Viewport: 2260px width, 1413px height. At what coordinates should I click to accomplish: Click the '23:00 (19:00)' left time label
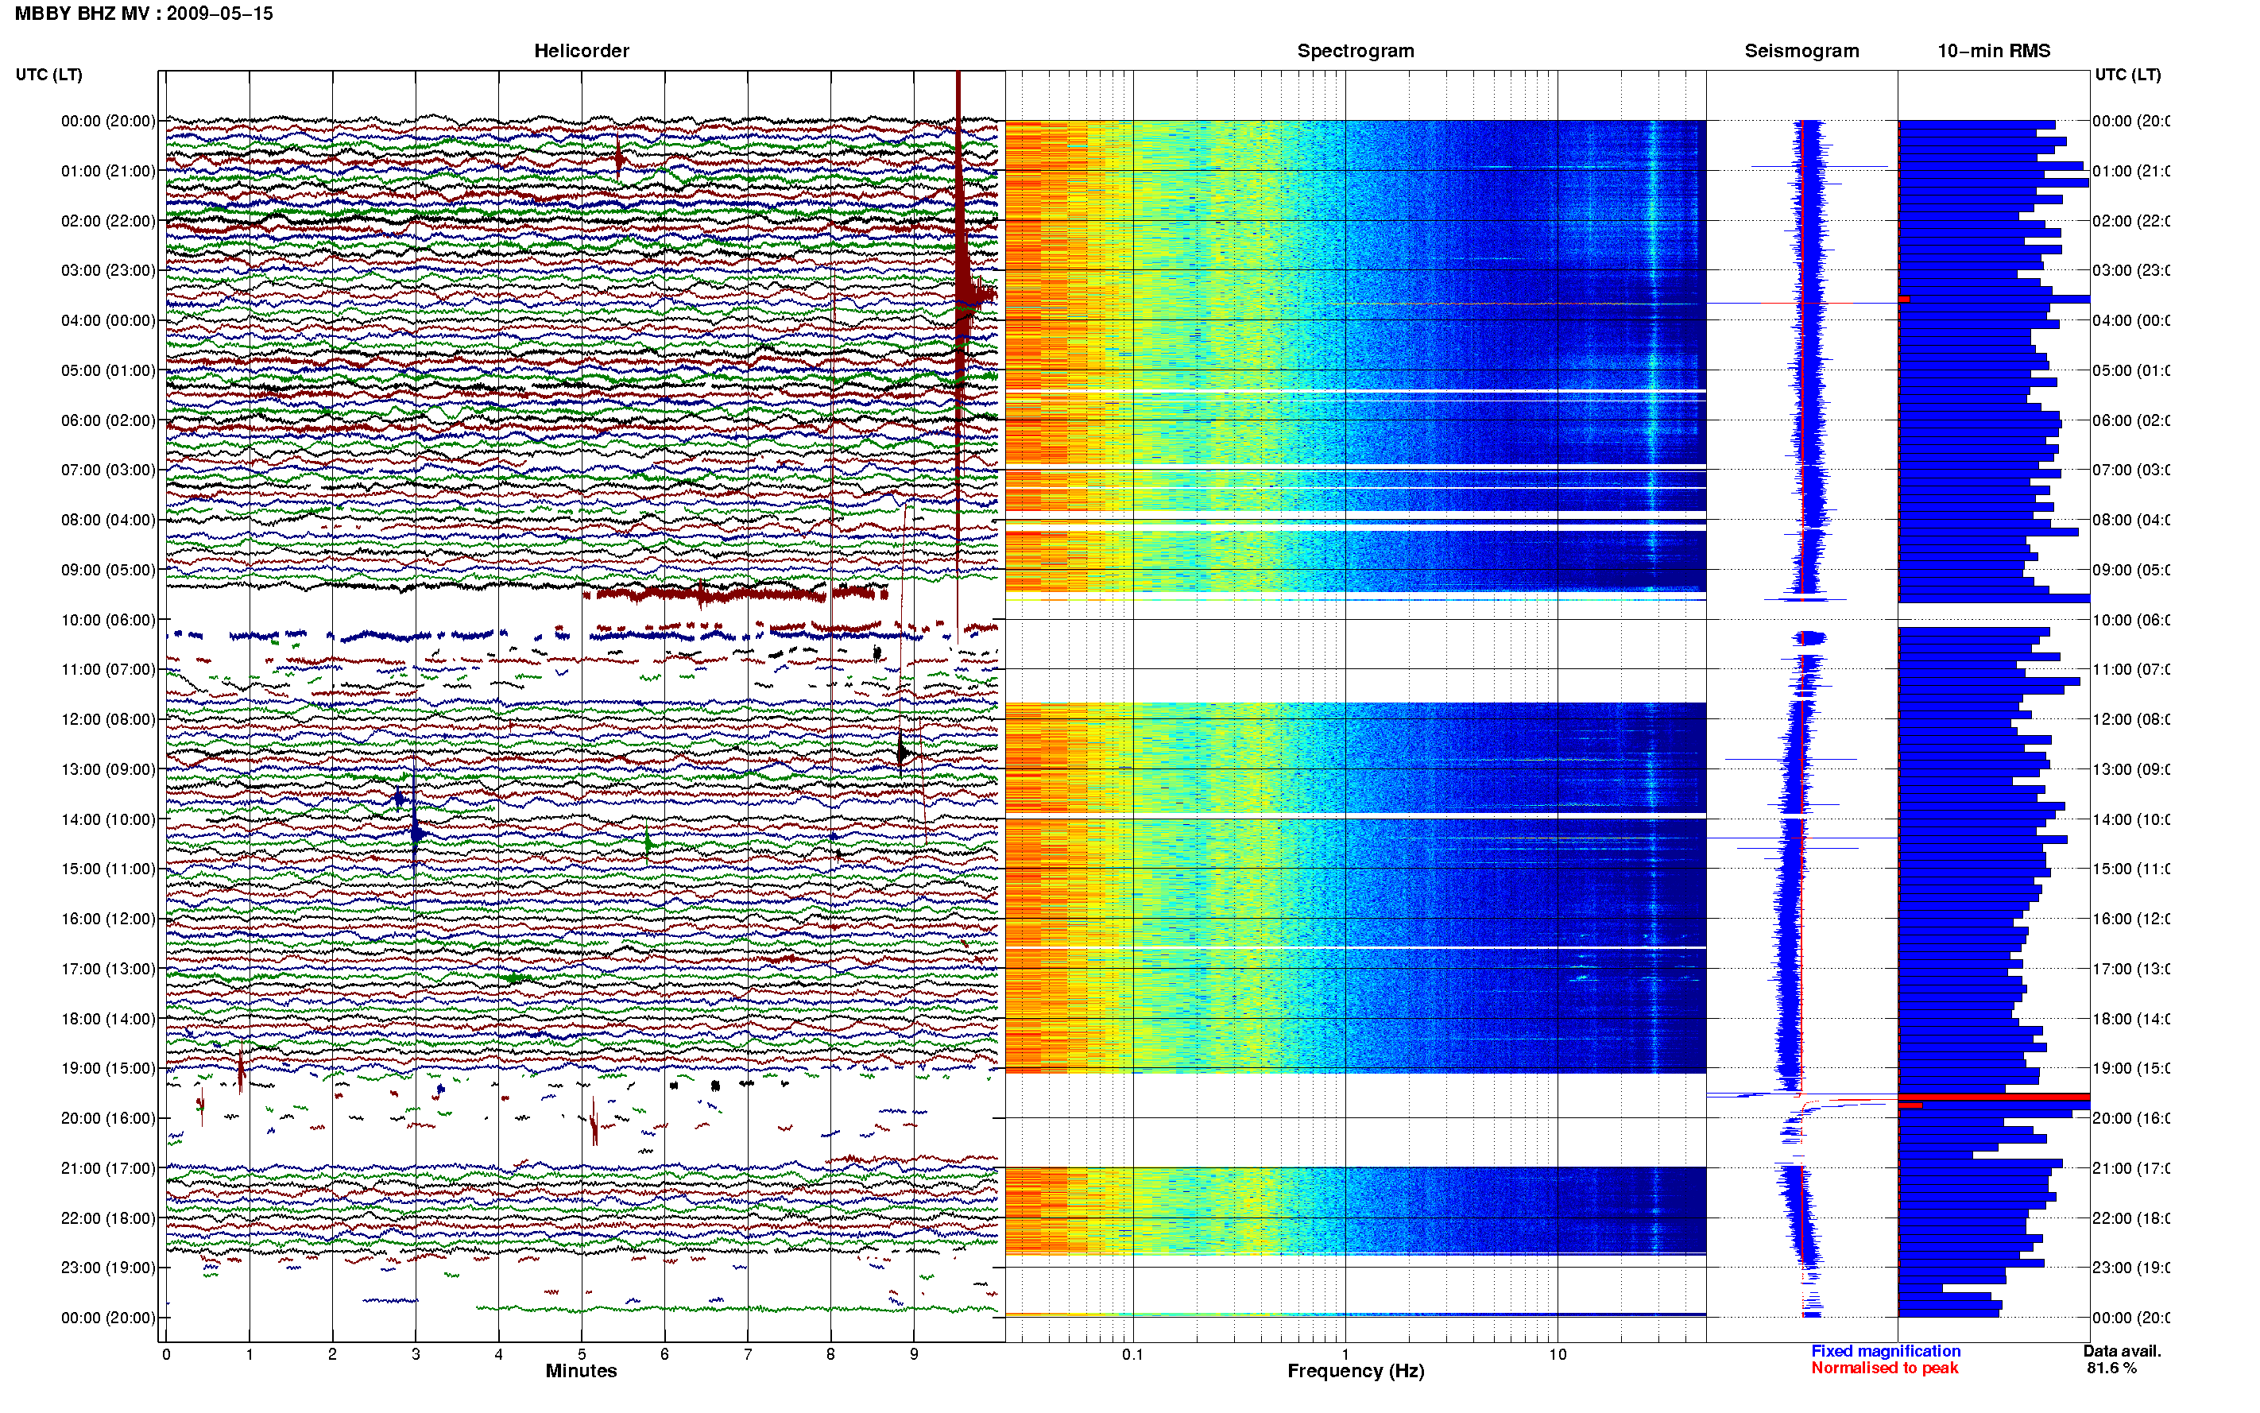(x=108, y=1268)
